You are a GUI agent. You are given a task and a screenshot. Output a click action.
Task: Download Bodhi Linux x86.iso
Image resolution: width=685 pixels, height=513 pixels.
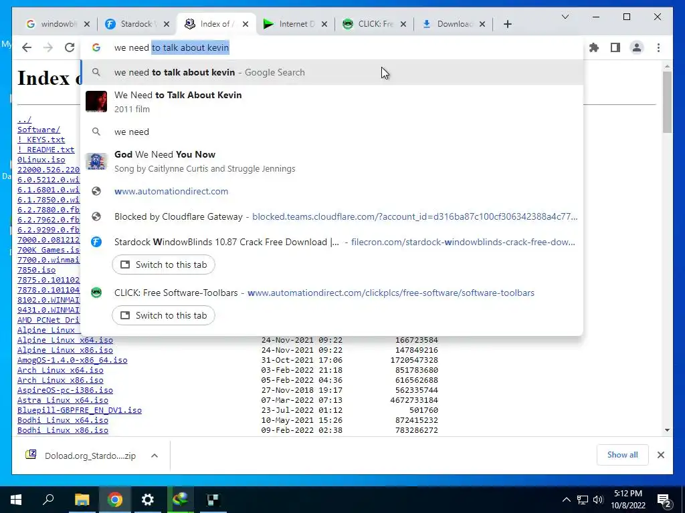coord(63,430)
